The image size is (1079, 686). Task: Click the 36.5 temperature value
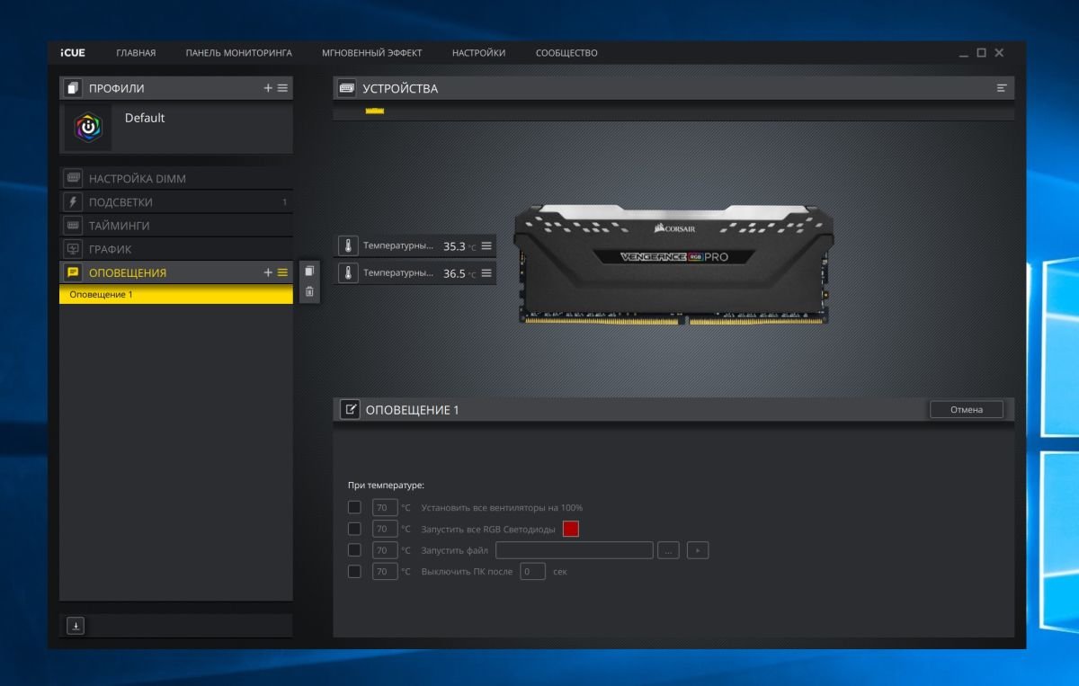pyautogui.click(x=454, y=273)
